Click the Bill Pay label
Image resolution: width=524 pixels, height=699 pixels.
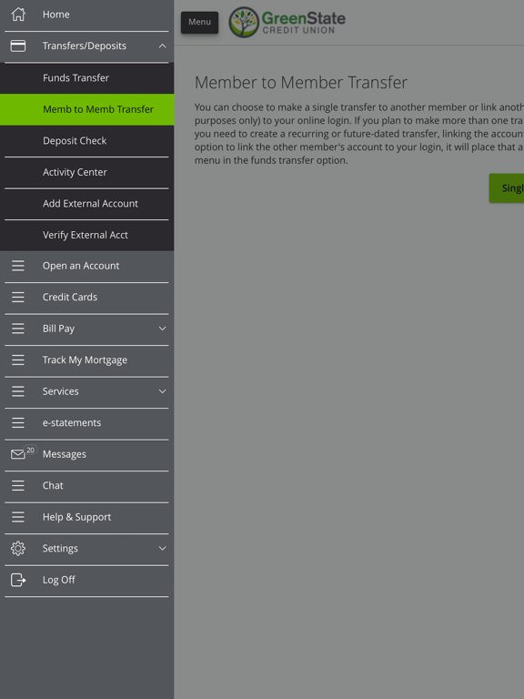(x=58, y=329)
